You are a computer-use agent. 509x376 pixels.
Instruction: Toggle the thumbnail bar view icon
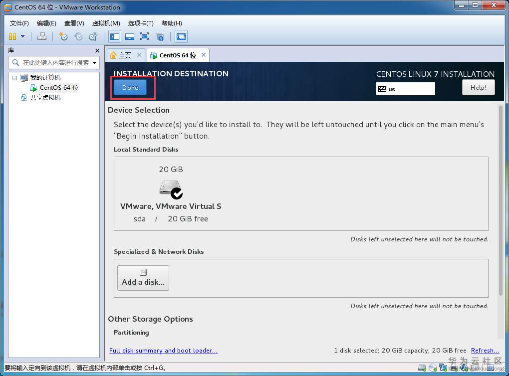coord(130,36)
